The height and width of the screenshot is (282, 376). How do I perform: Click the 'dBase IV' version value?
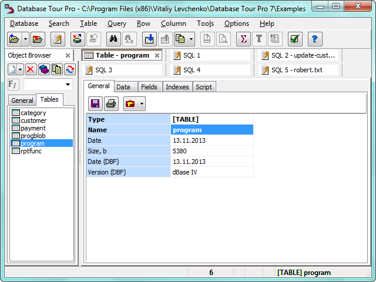pos(212,172)
